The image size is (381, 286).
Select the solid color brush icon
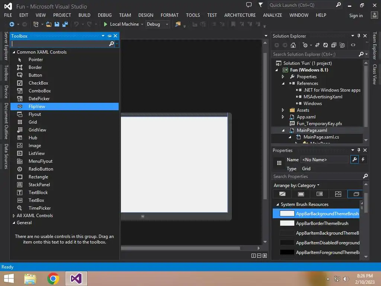tap(301, 194)
